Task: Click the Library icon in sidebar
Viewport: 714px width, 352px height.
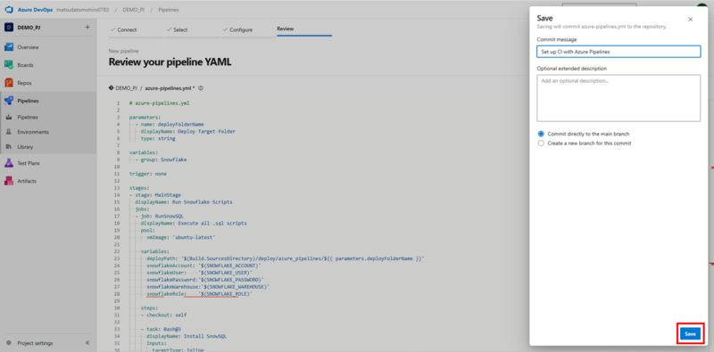Action: tap(9, 147)
